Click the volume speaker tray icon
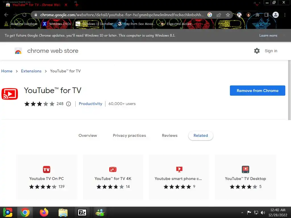This screenshot has width=291, height=218. pos(263,213)
